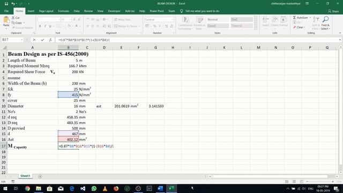Toggle Underline formatting button

click(50, 26)
